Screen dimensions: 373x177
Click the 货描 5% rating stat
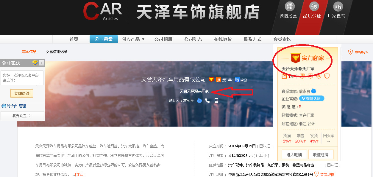point(287,138)
